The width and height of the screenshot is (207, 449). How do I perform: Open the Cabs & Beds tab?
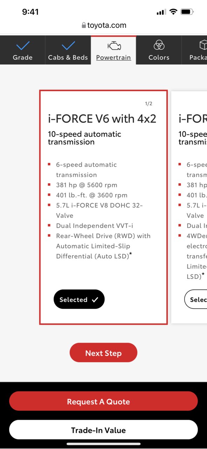point(68,50)
